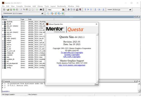Expand the sv_std library node
The width and height of the screenshot is (141, 97).
point(3,49)
